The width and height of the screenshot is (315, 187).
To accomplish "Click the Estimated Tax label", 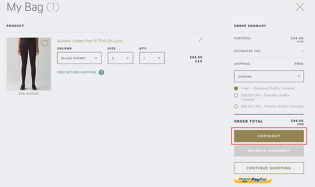I will click(247, 51).
